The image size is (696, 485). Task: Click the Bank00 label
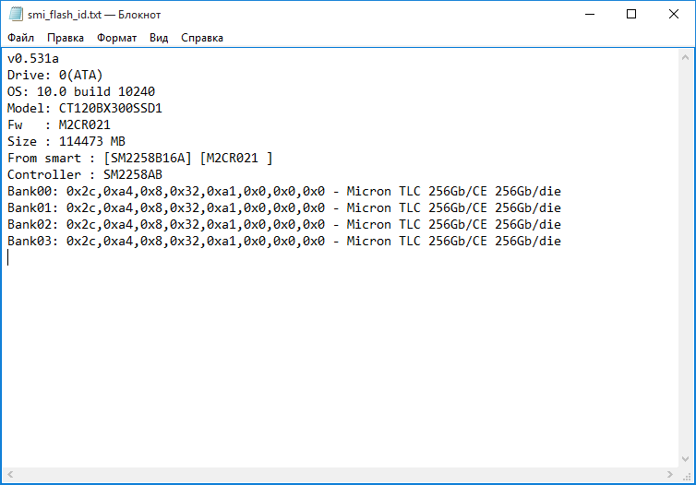click(x=32, y=192)
